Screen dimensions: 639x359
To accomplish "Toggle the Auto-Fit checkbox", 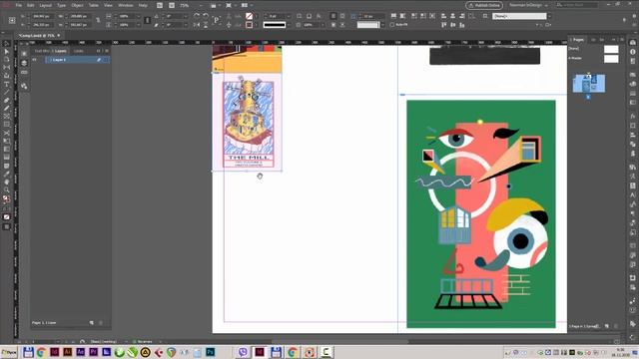I will pos(392,25).
